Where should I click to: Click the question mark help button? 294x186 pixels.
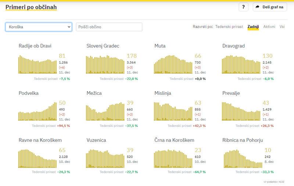[x=243, y=7]
